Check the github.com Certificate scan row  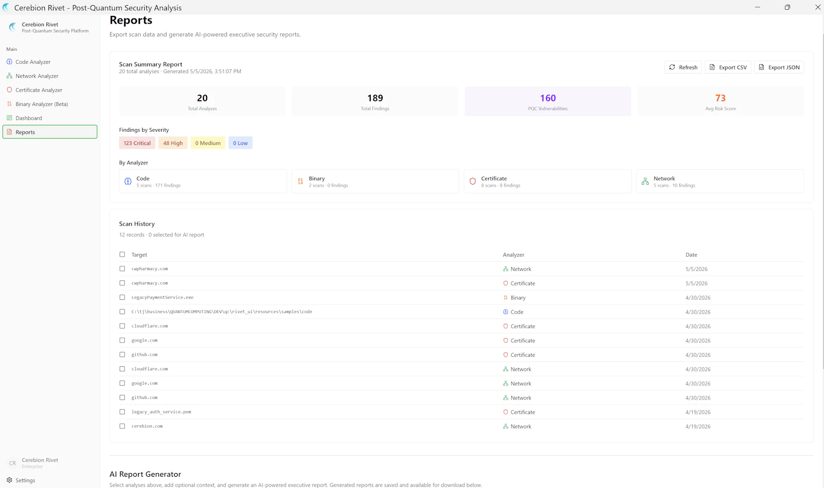pos(122,355)
